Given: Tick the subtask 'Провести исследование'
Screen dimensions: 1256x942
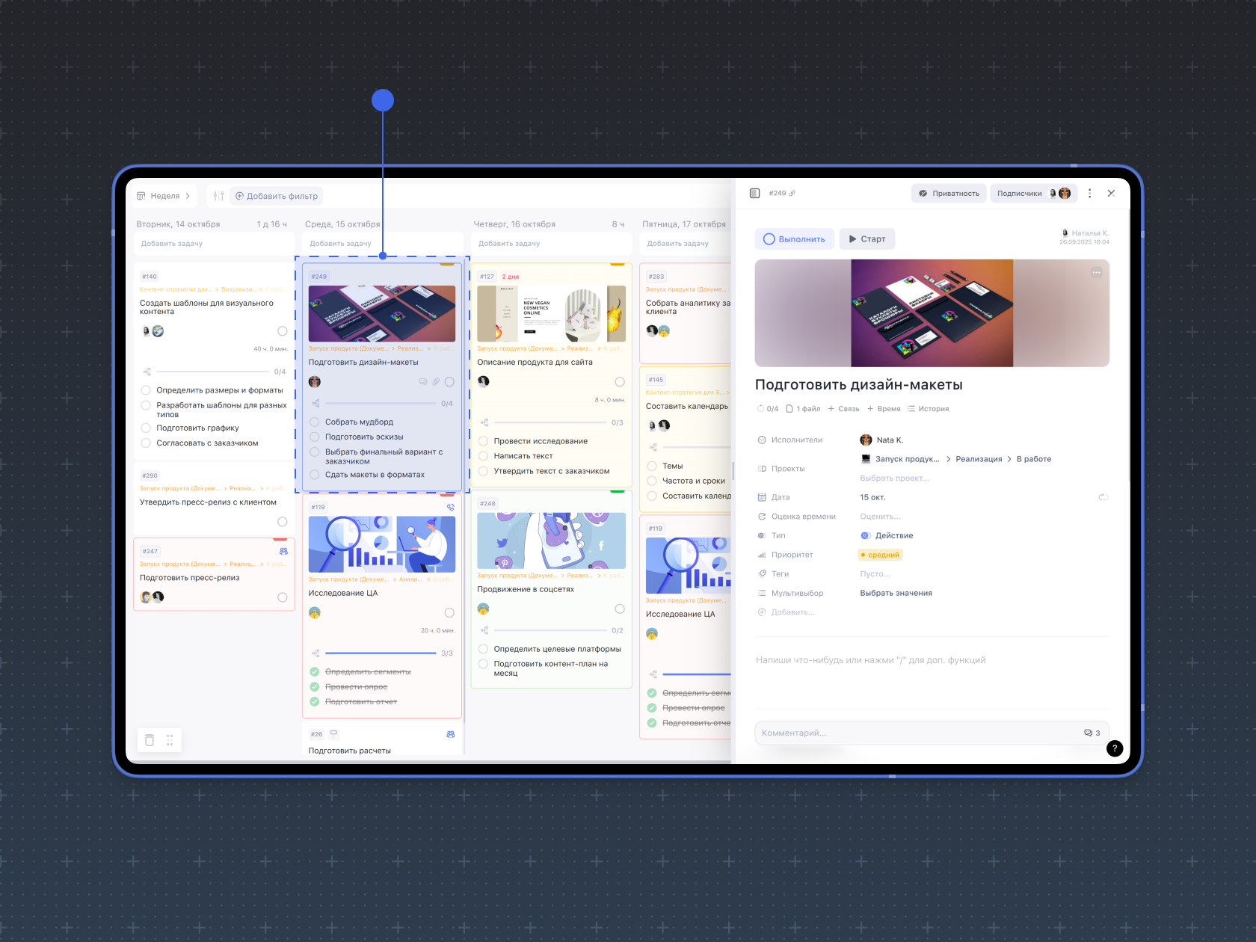Looking at the screenshot, I should coord(484,441).
